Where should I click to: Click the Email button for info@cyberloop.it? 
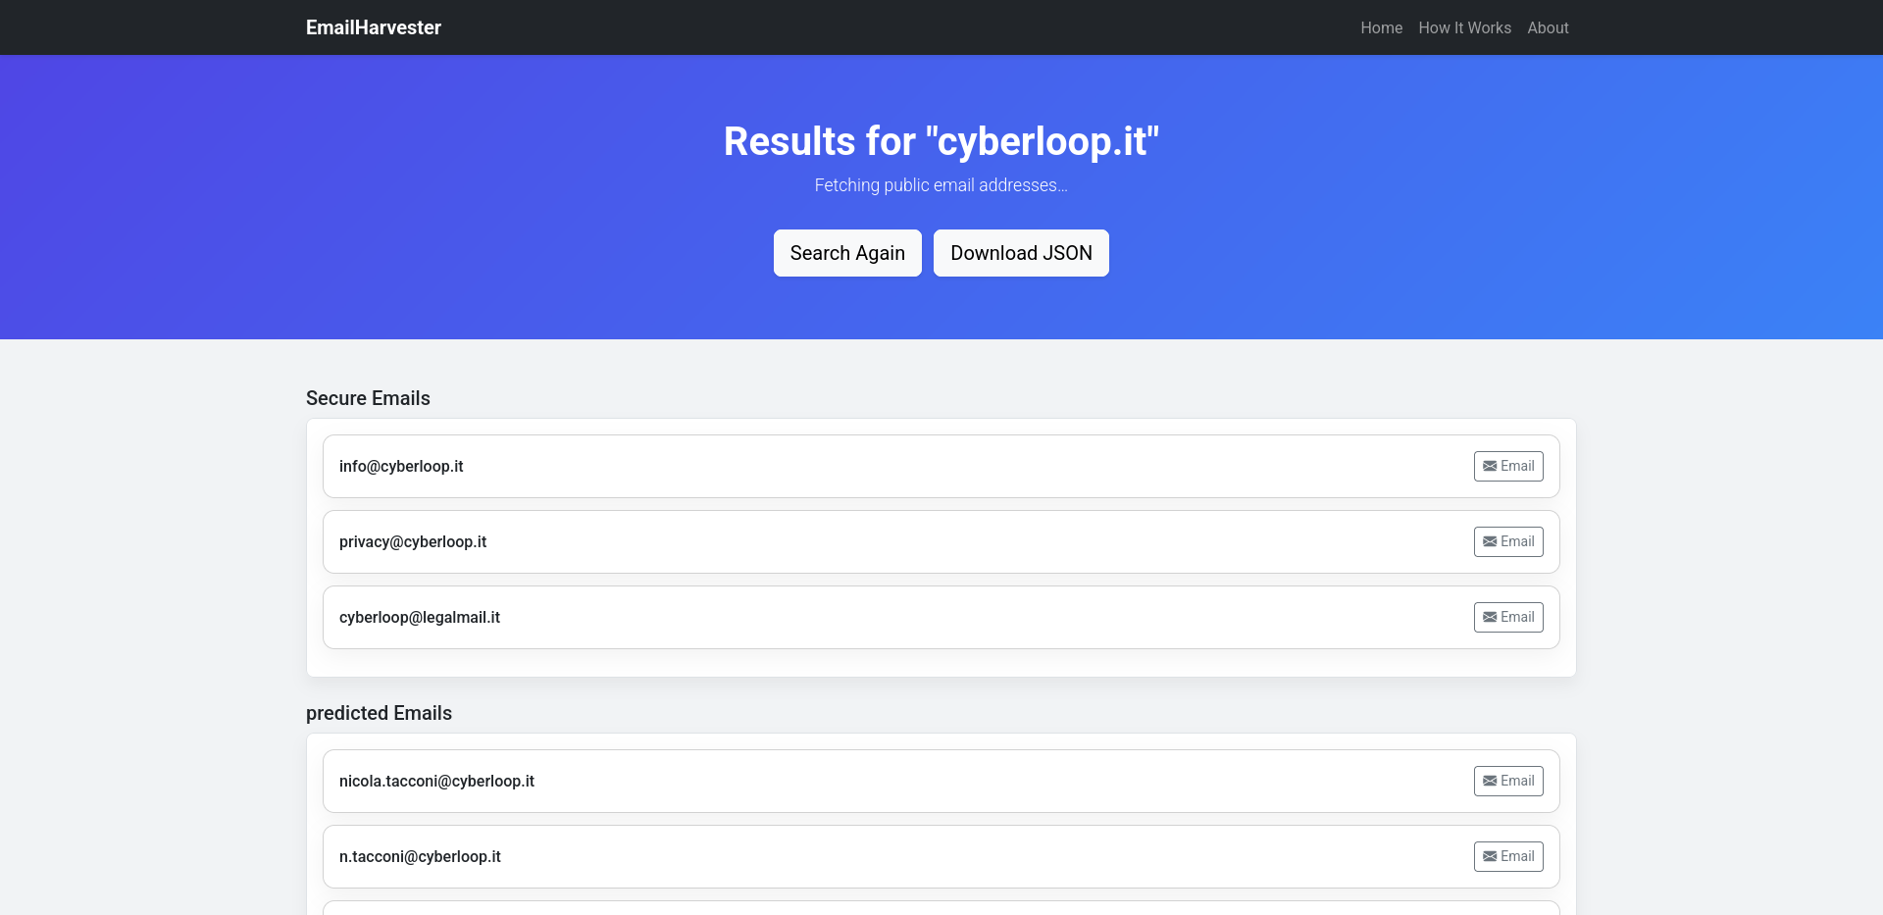[1508, 466]
